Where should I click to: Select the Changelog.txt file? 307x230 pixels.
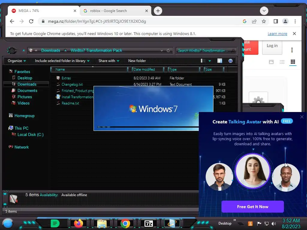pos(72,84)
